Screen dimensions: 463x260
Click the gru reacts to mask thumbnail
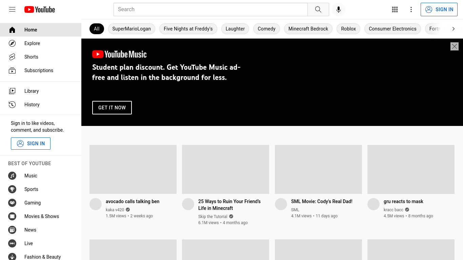pyautogui.click(x=411, y=169)
